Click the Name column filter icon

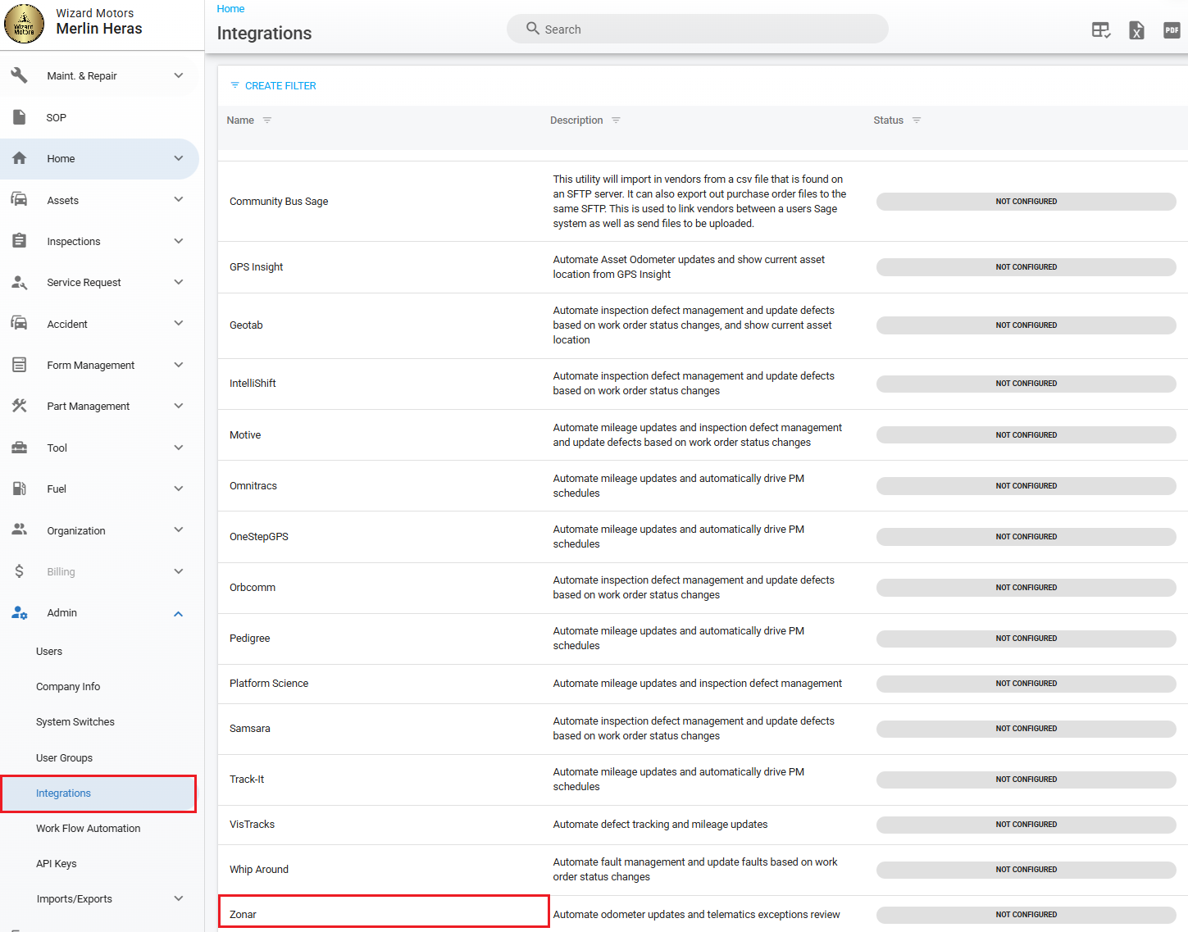[x=267, y=120]
